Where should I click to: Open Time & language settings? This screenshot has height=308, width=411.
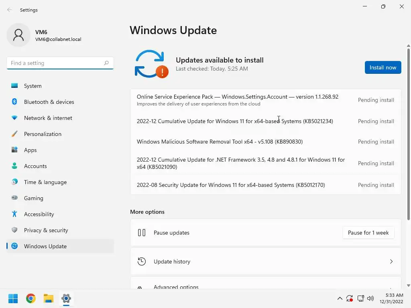pyautogui.click(x=60, y=182)
